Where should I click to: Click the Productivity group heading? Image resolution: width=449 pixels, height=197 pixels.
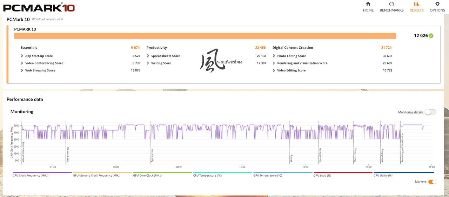(x=157, y=48)
